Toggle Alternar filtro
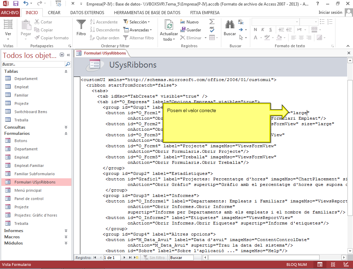Viewport: 353px width, 269px height. 139,38
